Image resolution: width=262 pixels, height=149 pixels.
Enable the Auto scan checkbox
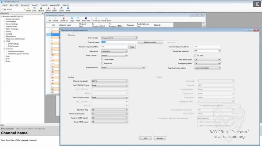click(x=102, y=64)
